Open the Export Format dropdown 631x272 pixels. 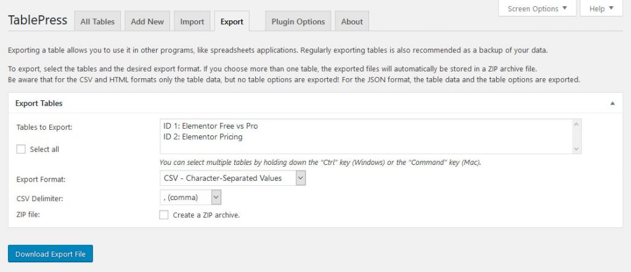tap(232, 178)
